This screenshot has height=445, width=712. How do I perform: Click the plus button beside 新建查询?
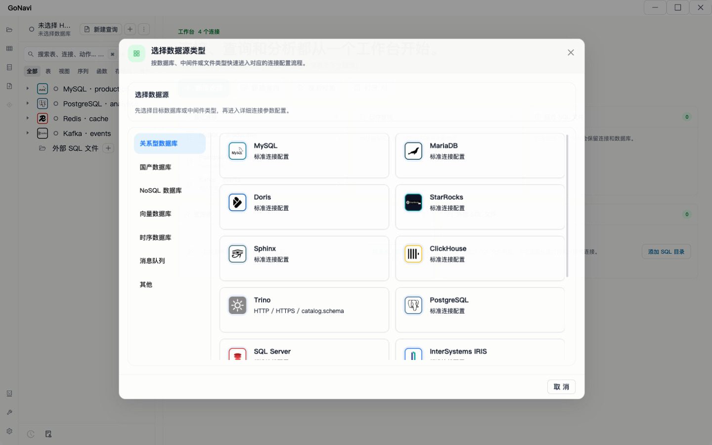[130, 29]
